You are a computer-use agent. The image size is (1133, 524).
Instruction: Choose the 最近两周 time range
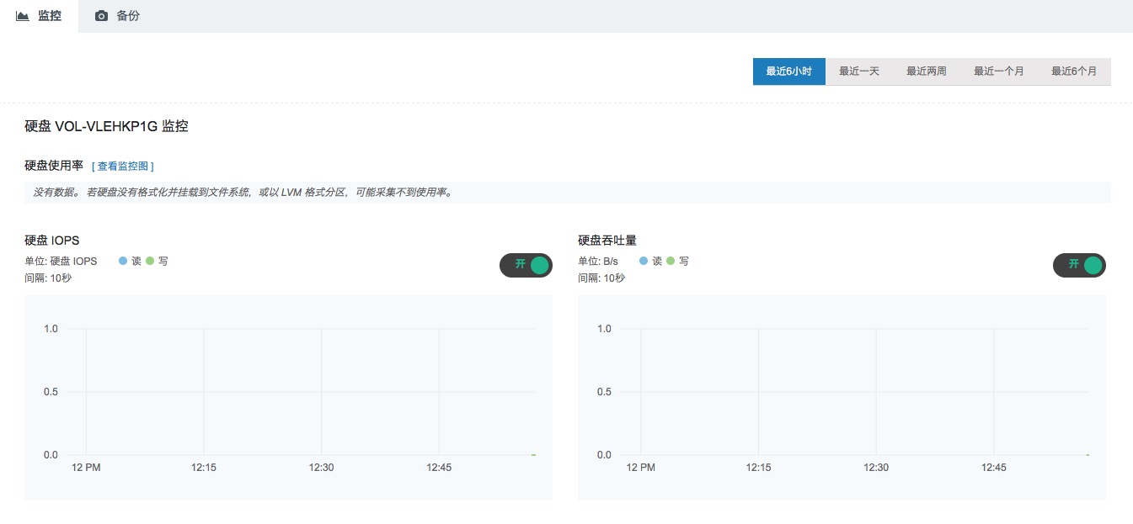tap(926, 71)
